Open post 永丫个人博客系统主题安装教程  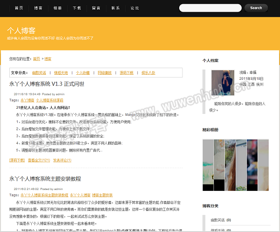click(x=45, y=178)
